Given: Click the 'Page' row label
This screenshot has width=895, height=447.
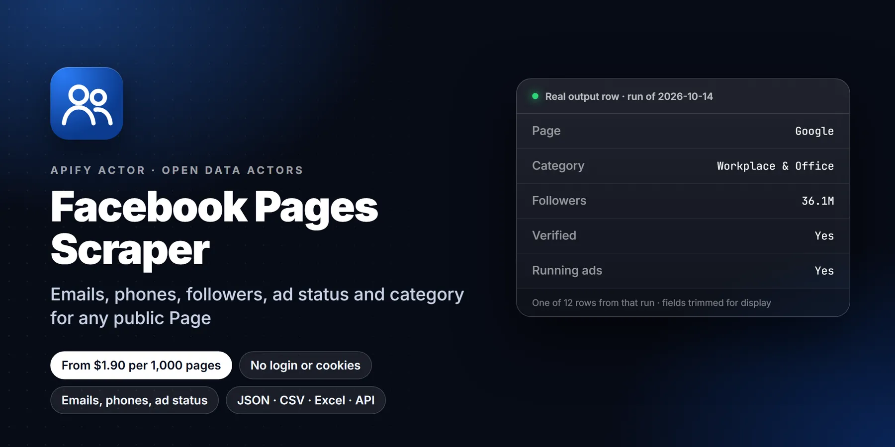Looking at the screenshot, I should [546, 131].
